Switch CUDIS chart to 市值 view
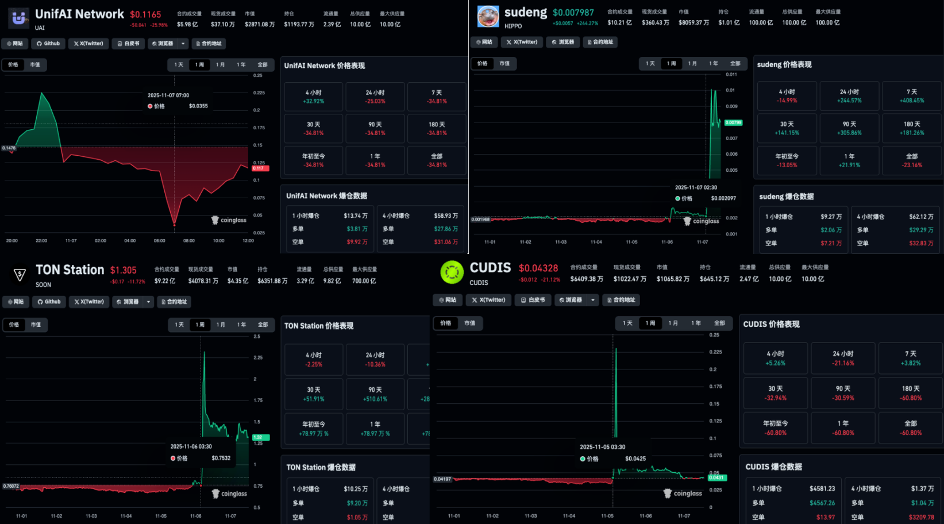Viewport: 944px width, 524px height. coord(470,323)
